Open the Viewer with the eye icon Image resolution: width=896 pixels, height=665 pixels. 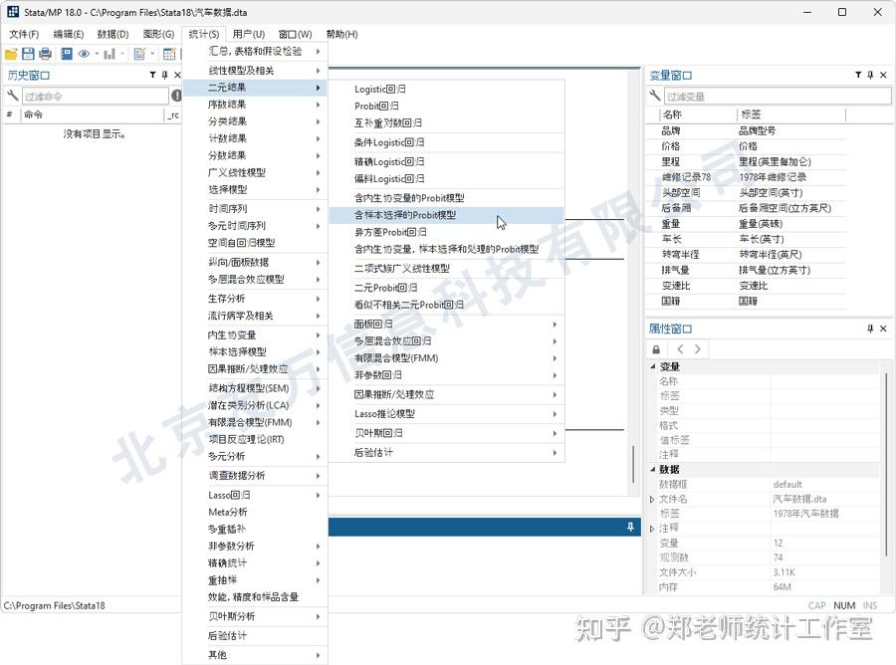pyautogui.click(x=83, y=55)
